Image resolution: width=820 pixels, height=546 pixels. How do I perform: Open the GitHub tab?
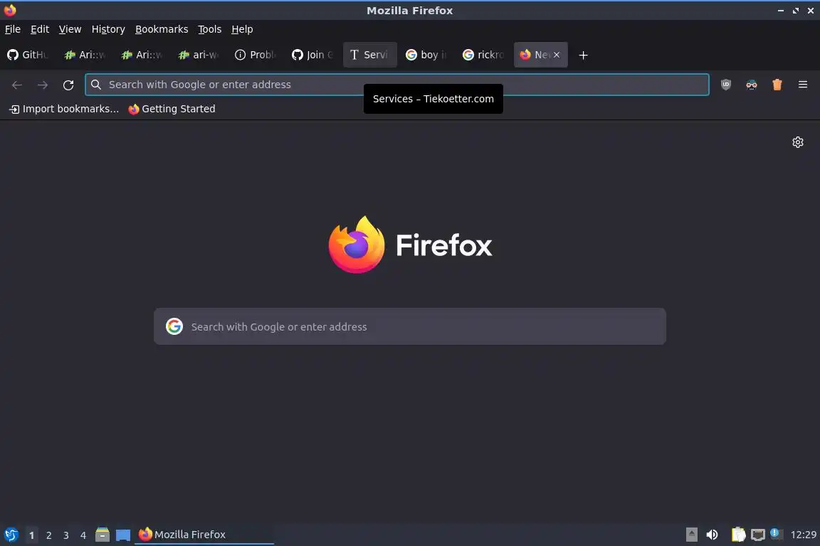point(28,55)
